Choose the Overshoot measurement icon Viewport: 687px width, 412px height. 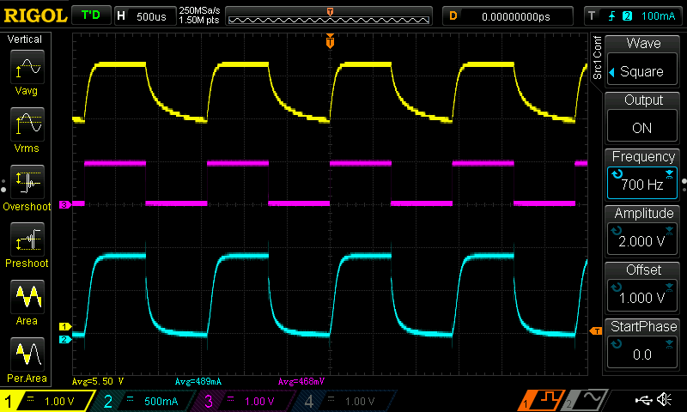(x=28, y=183)
